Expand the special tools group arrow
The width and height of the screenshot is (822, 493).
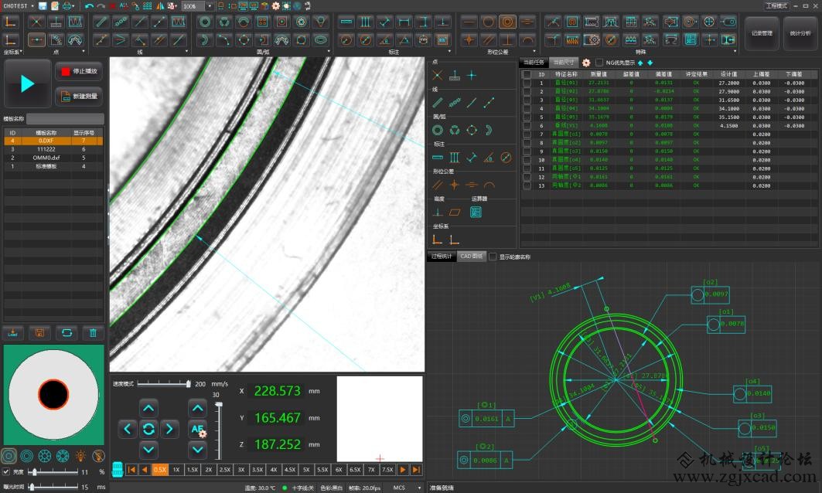pos(735,51)
